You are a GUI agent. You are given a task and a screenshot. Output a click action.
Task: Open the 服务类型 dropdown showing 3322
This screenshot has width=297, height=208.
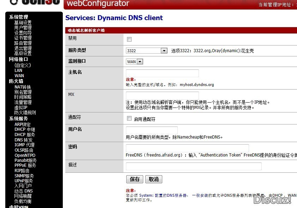coord(146,51)
